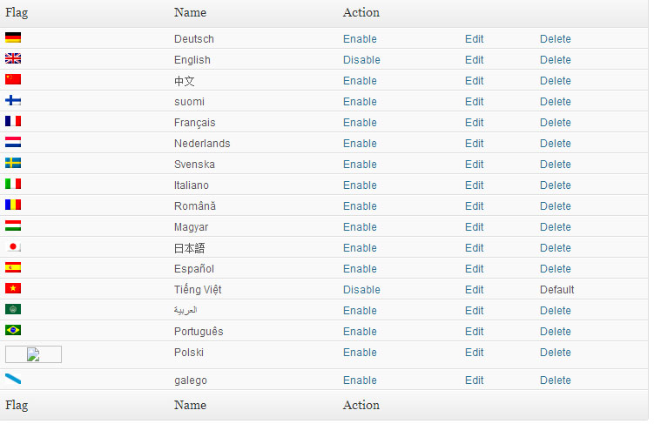Click the Vietnamese flag icon
The image size is (654, 424).
tap(13, 288)
